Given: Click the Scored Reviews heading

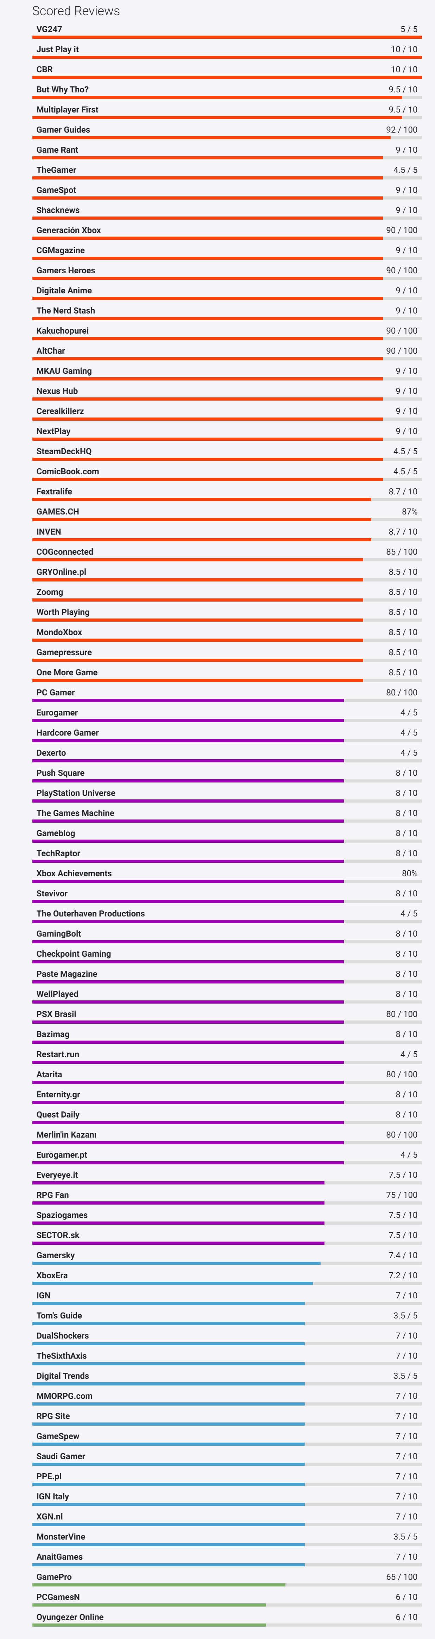Looking at the screenshot, I should (x=76, y=11).
